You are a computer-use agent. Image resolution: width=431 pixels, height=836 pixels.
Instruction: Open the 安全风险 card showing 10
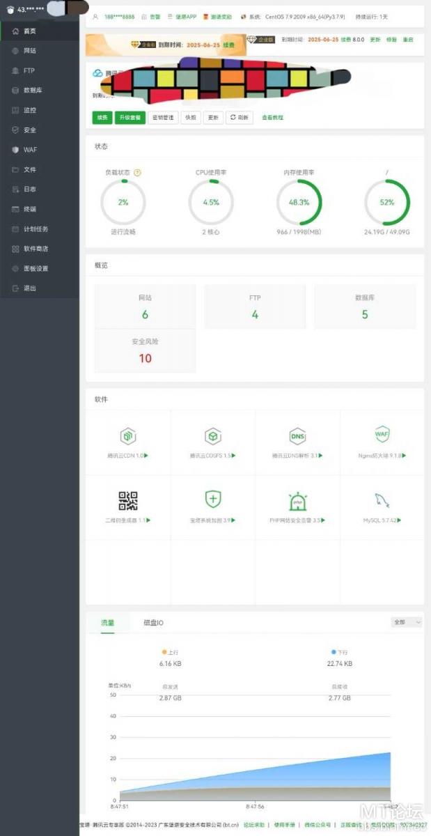click(x=145, y=351)
